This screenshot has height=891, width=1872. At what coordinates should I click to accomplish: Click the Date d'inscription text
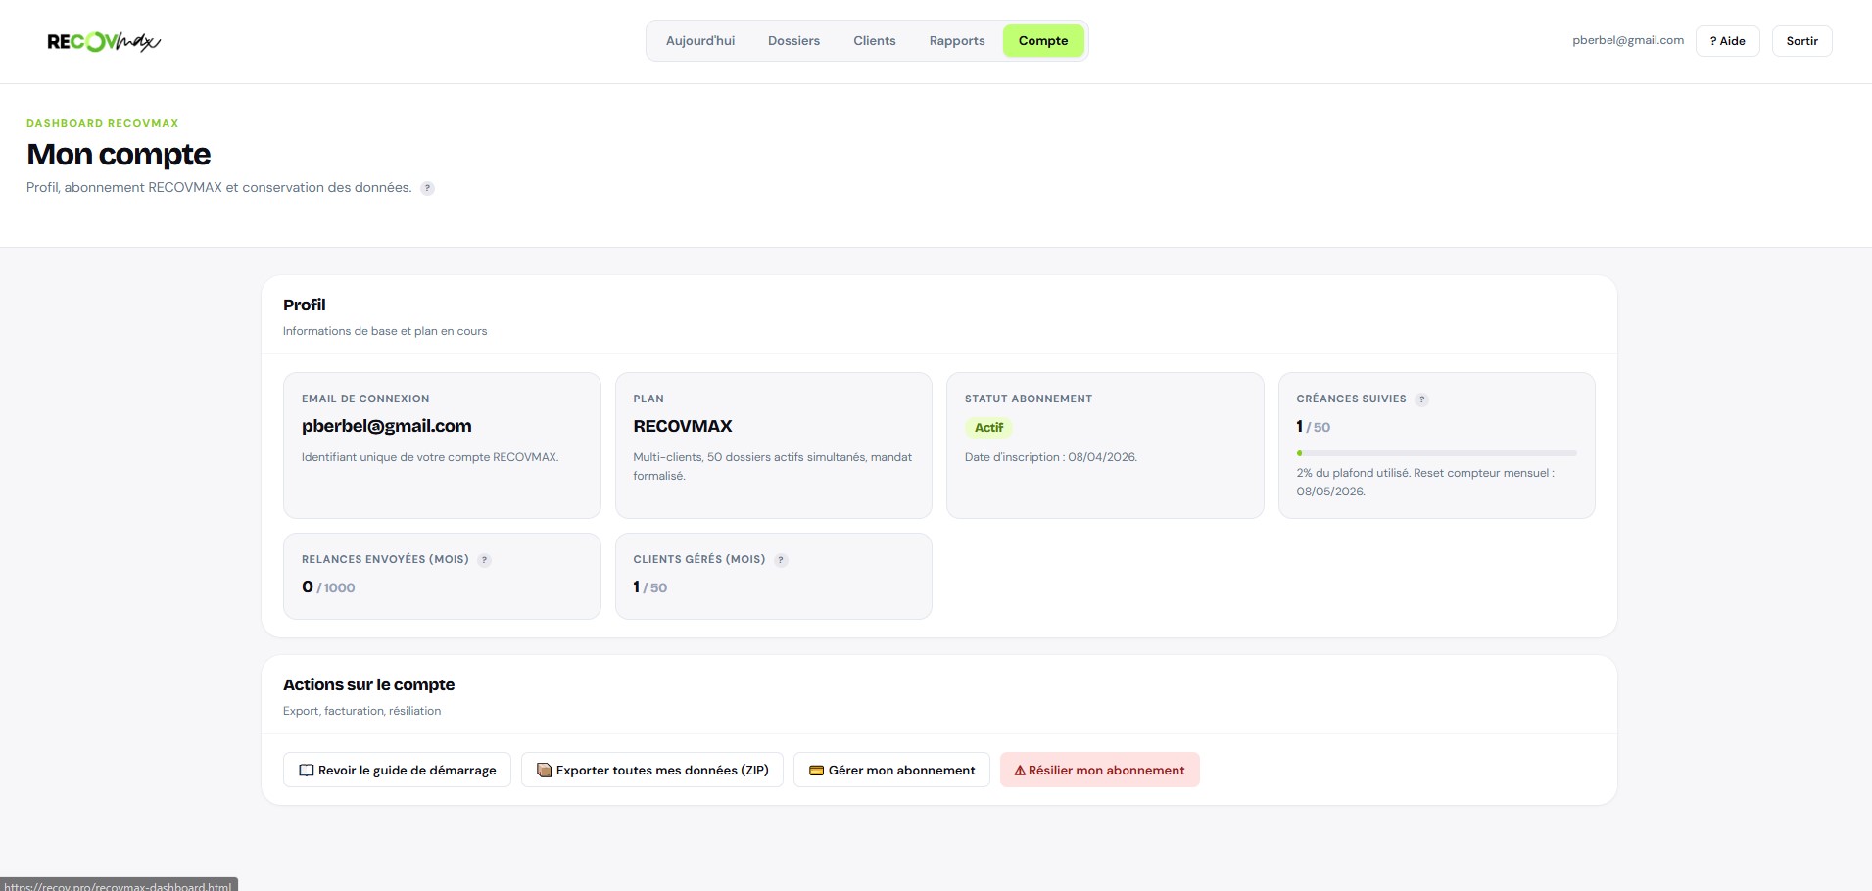[x=1051, y=457]
